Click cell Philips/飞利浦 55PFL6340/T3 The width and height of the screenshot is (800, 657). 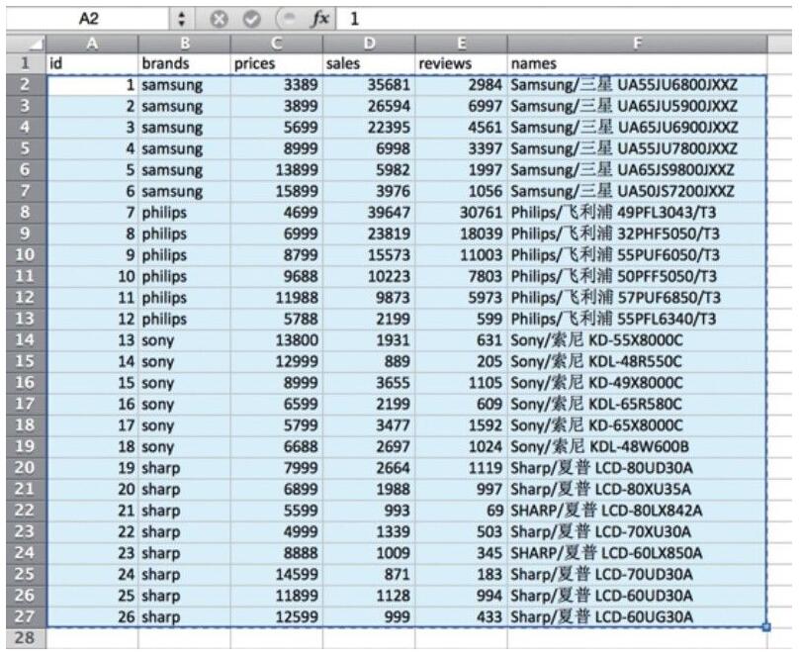[x=637, y=319]
